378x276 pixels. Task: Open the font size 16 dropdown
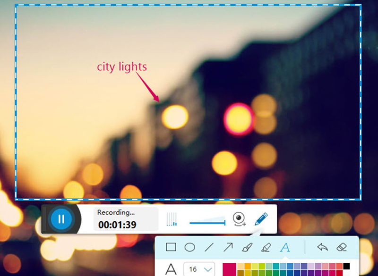click(x=199, y=269)
